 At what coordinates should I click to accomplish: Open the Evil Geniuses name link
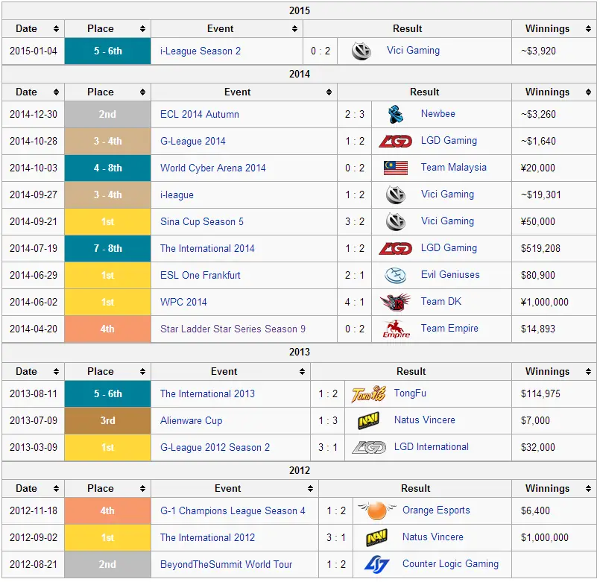coord(450,274)
